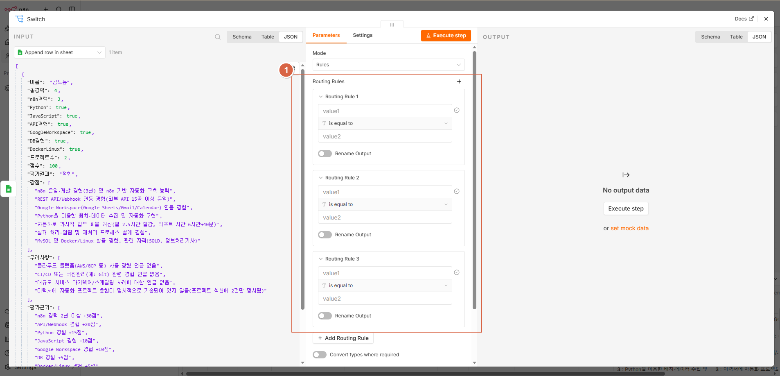The height and width of the screenshot is (376, 780).
Task: Open options circle icon for Routing Rule 3
Action: point(457,272)
